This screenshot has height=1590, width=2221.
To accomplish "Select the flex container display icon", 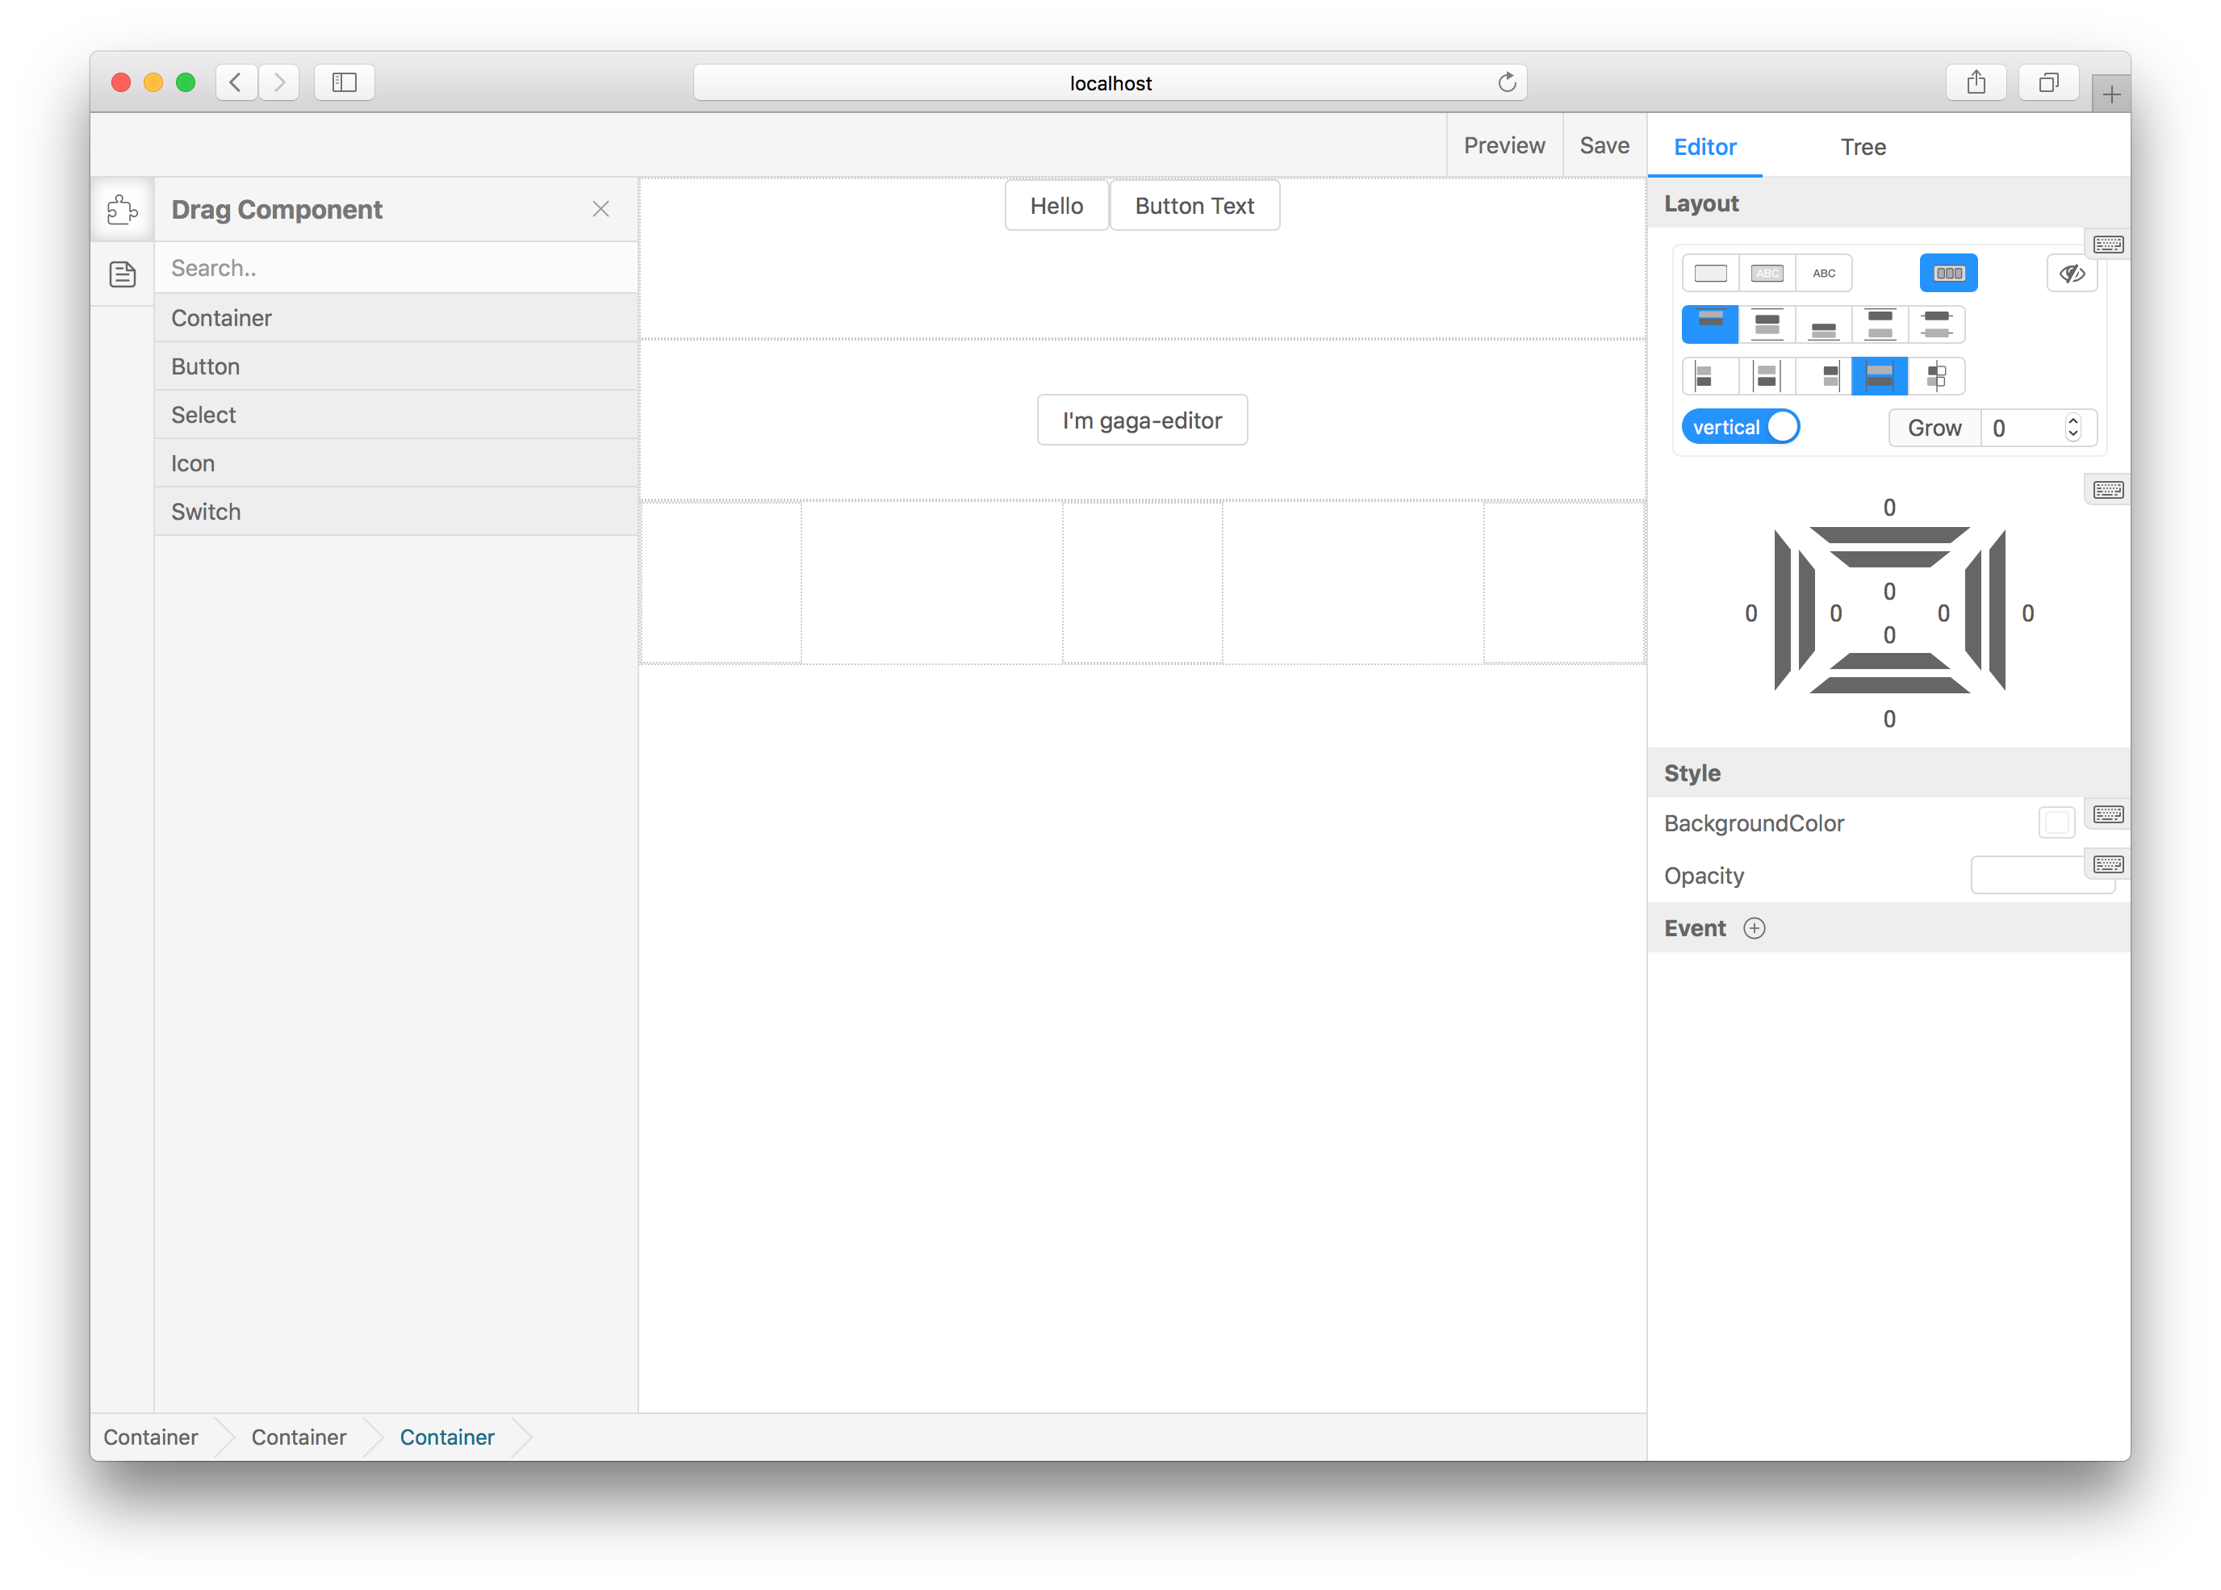I will pyautogui.click(x=1948, y=273).
